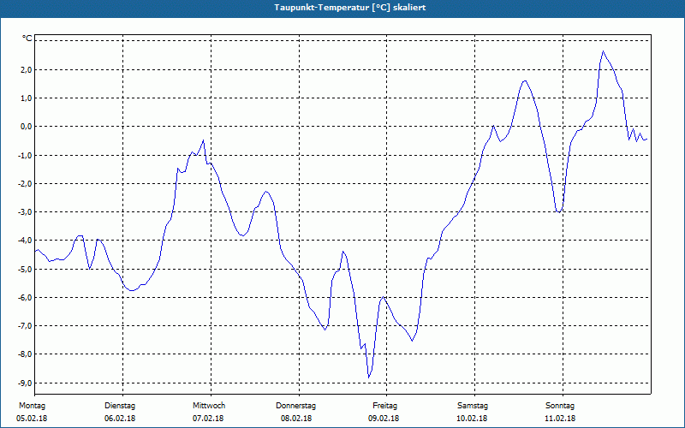Screen dimensions: 685x428
Task: Select the -4,0 y-axis value
Action: pos(23,241)
